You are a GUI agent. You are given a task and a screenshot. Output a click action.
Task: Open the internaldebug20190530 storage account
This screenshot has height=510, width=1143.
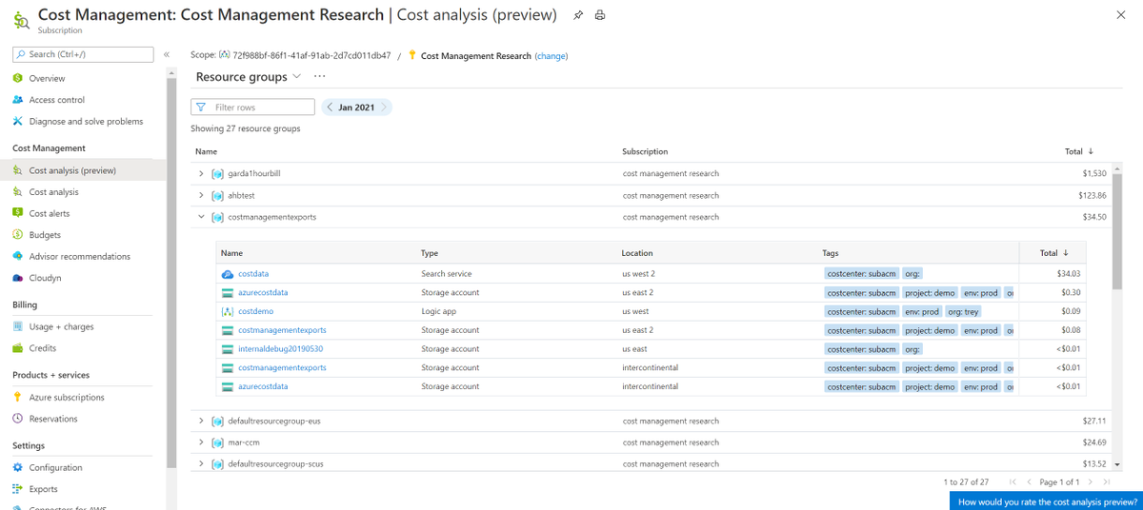[x=281, y=349]
